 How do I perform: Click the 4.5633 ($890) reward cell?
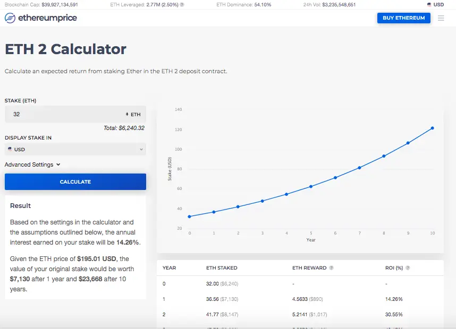point(308,299)
